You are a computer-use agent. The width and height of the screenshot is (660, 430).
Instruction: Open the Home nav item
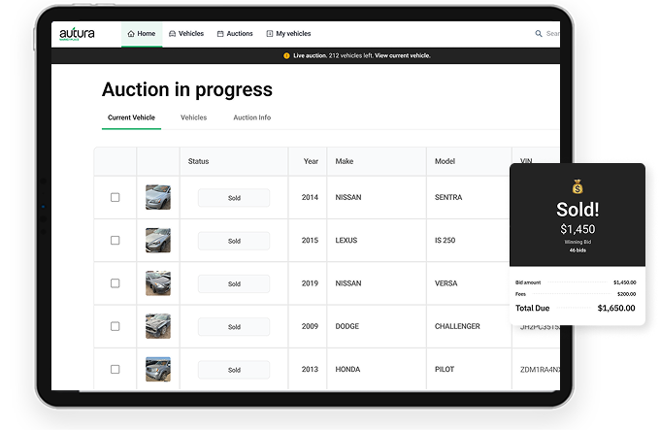[142, 34]
